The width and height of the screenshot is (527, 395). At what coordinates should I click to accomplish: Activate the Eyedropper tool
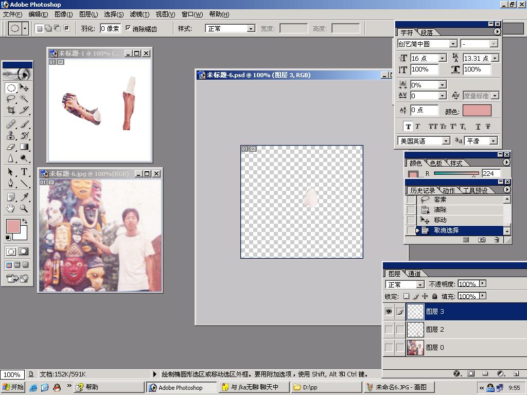24,197
